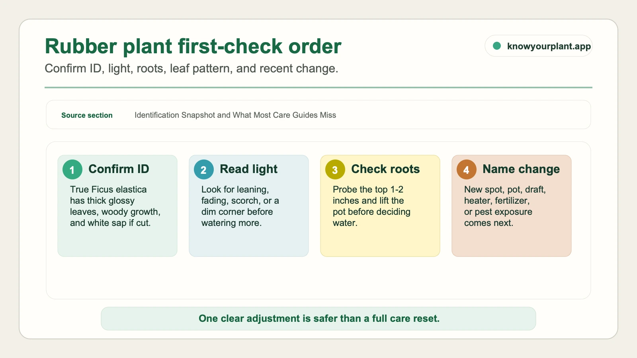Click the subtitle 'Confirm ID, light, roots...'
Screen dimensions: 637x358
coord(191,68)
